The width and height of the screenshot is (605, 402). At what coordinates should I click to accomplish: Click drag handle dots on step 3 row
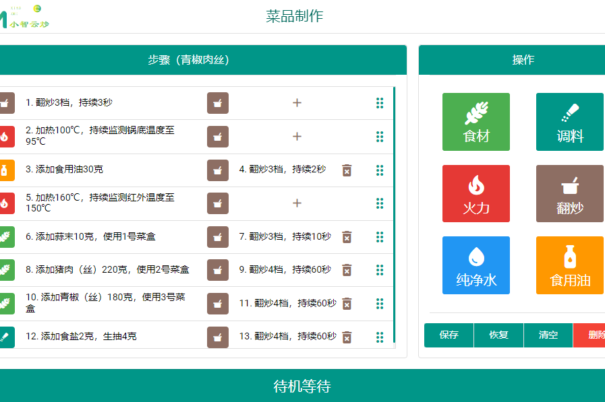pyautogui.click(x=380, y=170)
